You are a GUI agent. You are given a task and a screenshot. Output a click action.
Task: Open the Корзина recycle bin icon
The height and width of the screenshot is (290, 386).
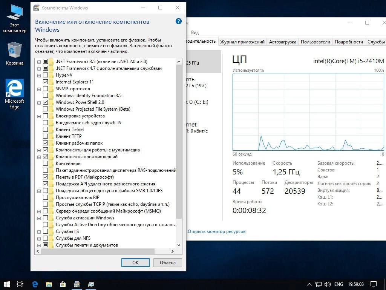pyautogui.click(x=15, y=54)
